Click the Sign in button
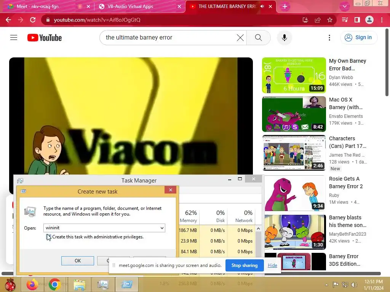 [x=358, y=38]
